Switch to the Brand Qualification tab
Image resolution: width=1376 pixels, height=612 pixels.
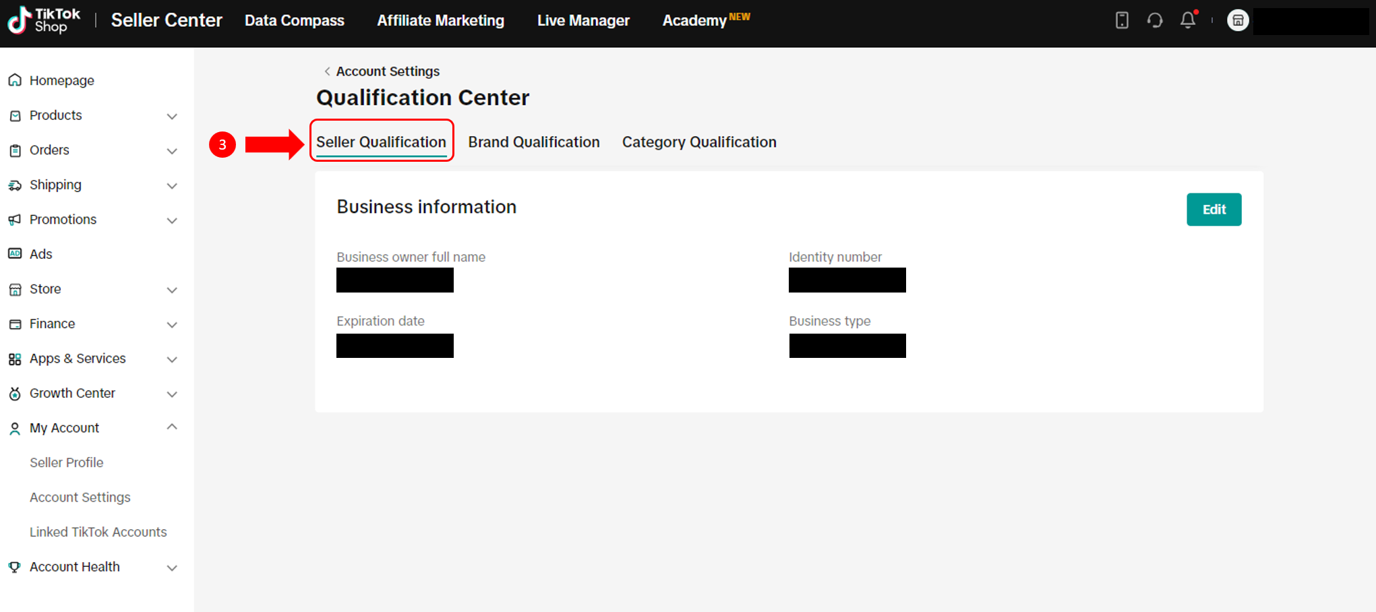click(533, 142)
